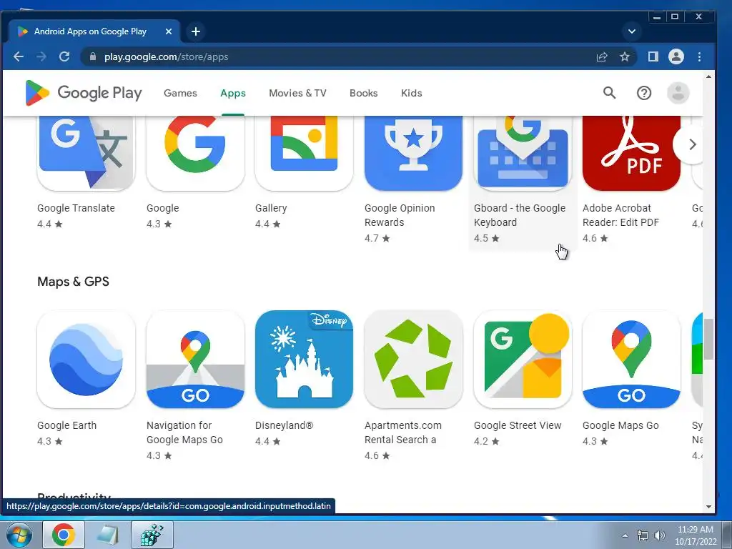Open the Google Translate title link
The image size is (732, 549).
coord(76,208)
